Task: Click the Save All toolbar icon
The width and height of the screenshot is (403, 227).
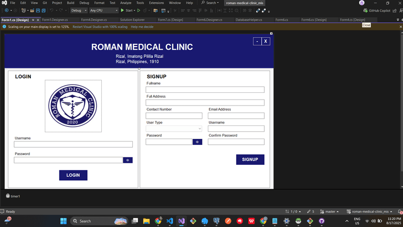Action: [x=44, y=11]
